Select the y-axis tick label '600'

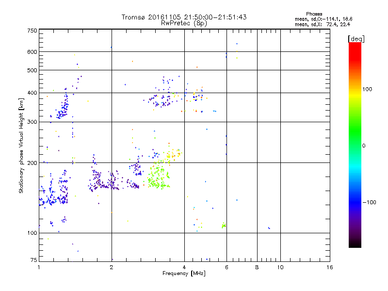coord(32,52)
